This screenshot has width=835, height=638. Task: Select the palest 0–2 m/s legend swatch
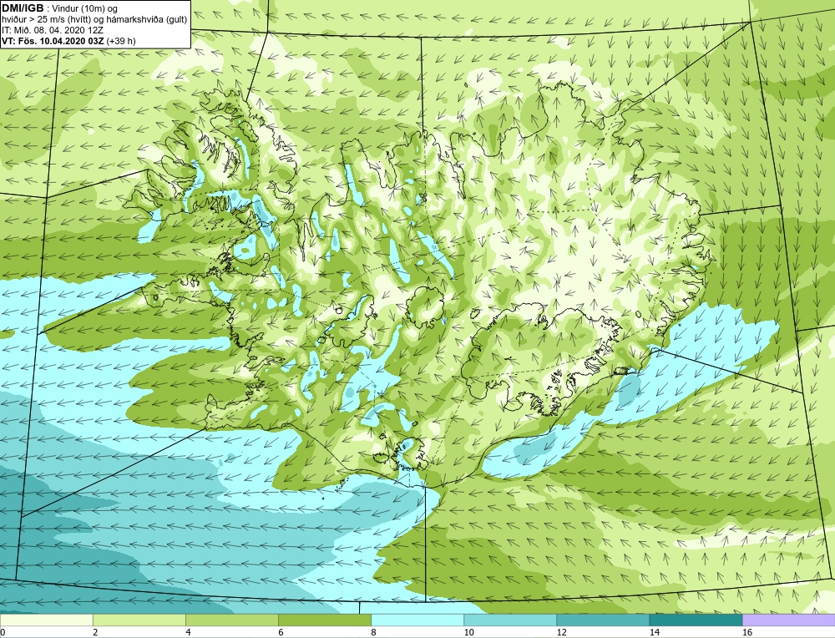46,620
